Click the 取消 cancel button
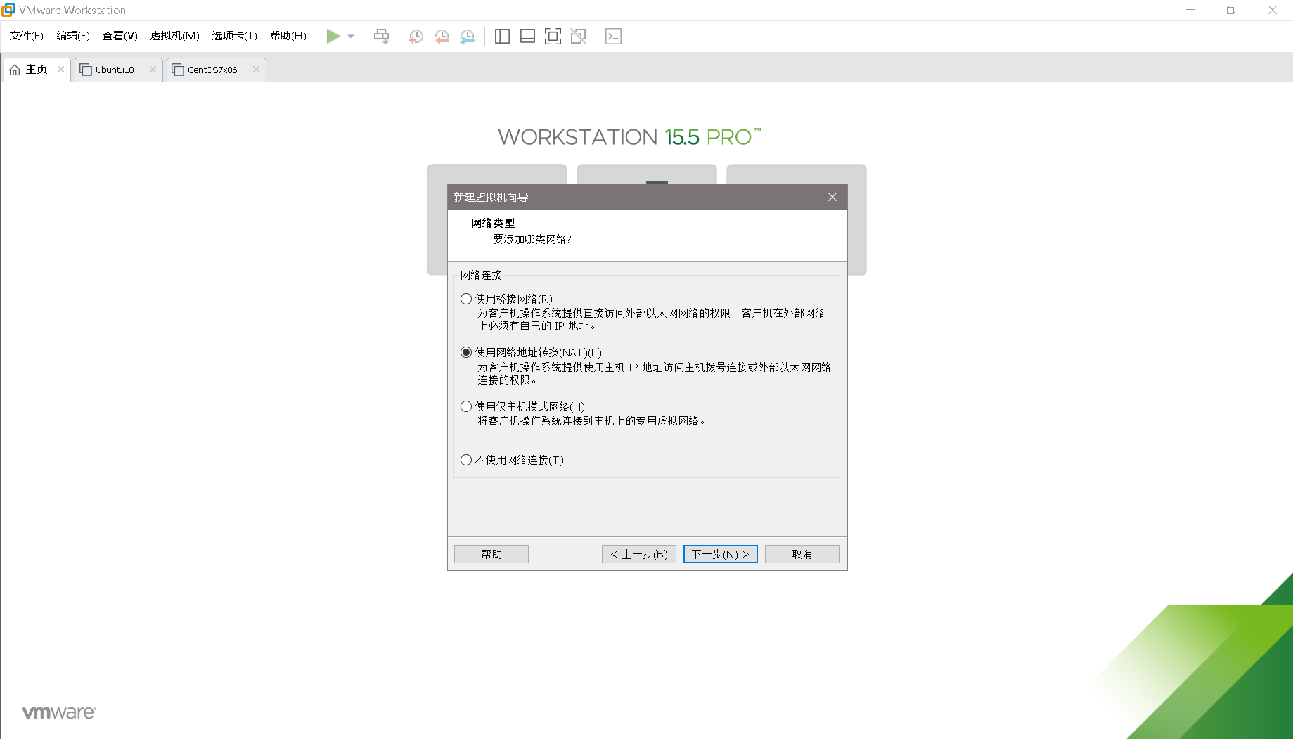 pyautogui.click(x=802, y=554)
